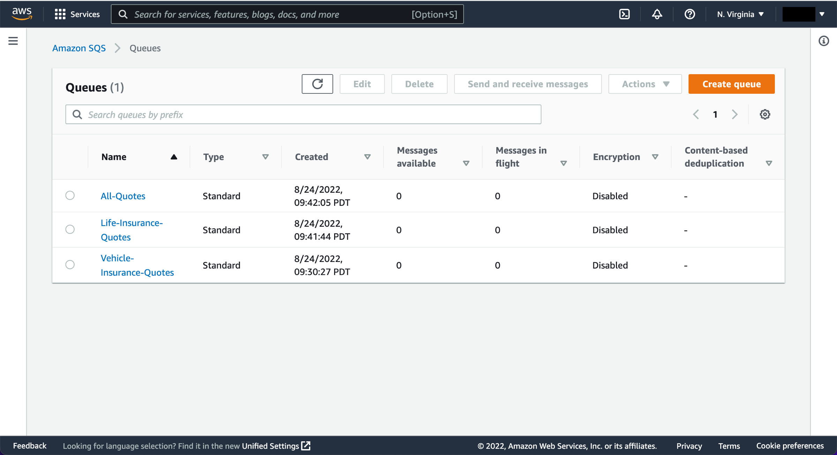Click the help question mark icon
Viewport: 837px width, 455px height.
tap(689, 14)
